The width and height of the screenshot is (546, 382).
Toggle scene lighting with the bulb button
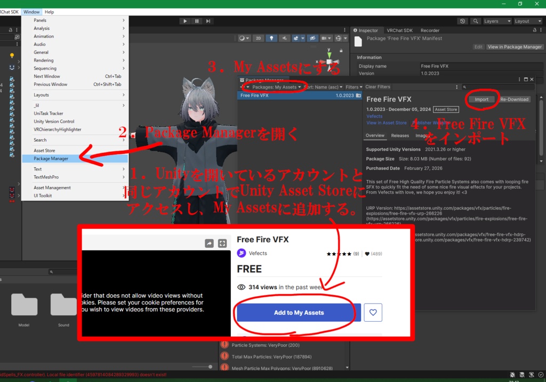tap(271, 38)
